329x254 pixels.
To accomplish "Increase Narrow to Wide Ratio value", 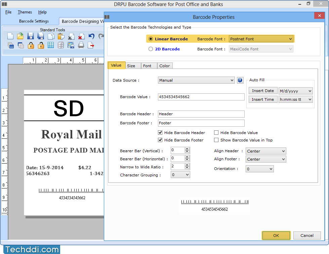I will [x=187, y=165].
